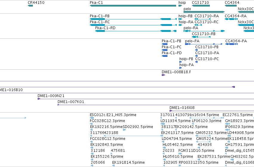Viewport: 254px width, 167px height.
Task: Open the 312186 EST label
Action: click(98, 151)
